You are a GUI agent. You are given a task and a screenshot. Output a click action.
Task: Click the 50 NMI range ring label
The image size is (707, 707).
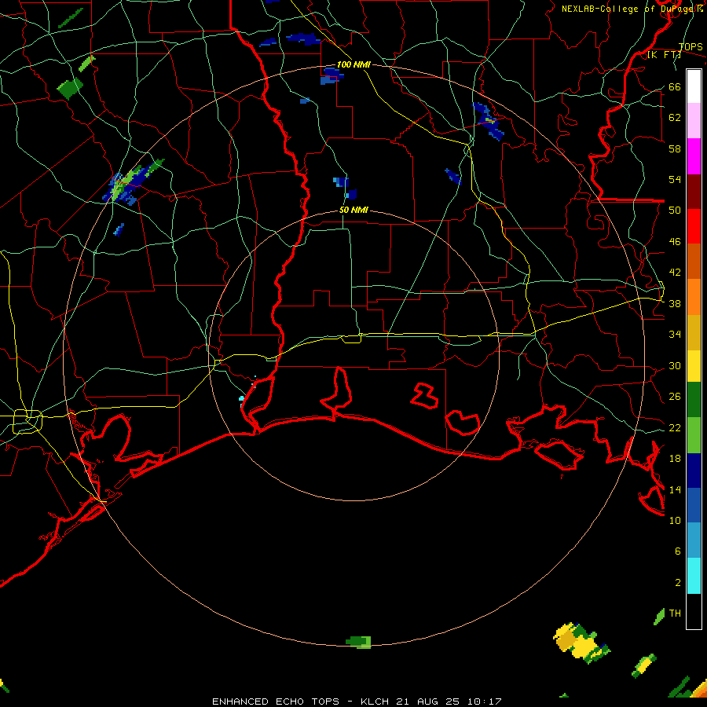(x=353, y=210)
